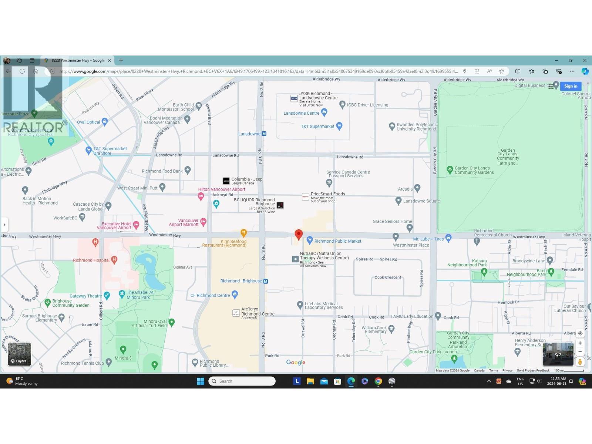This screenshot has height=444, width=592.
Task: Click the red pin at 8228 Westminster Hwy
Action: pos(299,235)
